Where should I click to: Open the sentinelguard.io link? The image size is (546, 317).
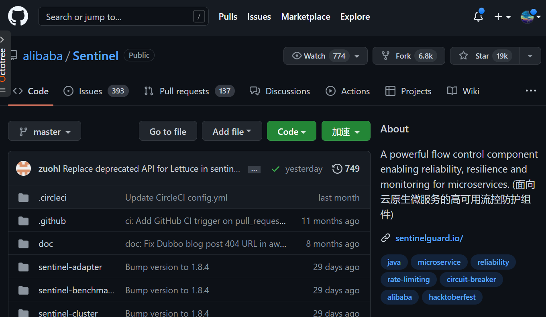tap(429, 238)
